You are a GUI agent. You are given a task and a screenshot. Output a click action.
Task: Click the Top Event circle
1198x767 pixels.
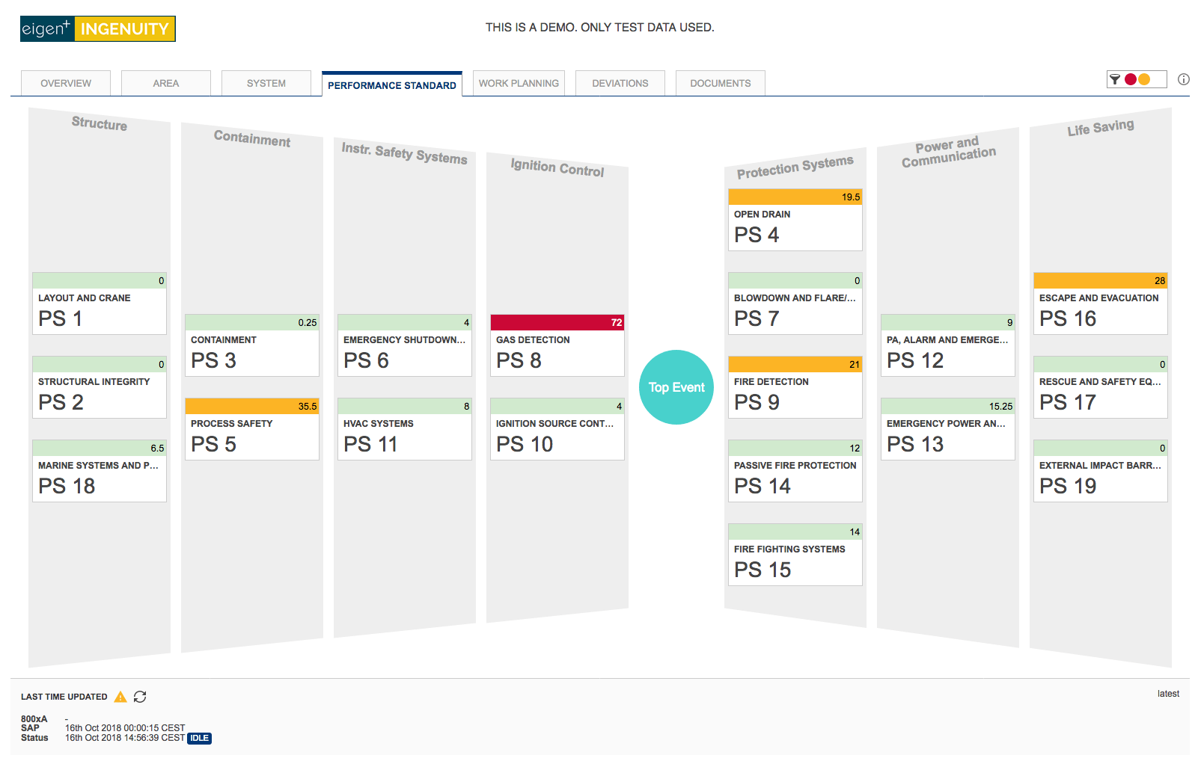click(676, 387)
